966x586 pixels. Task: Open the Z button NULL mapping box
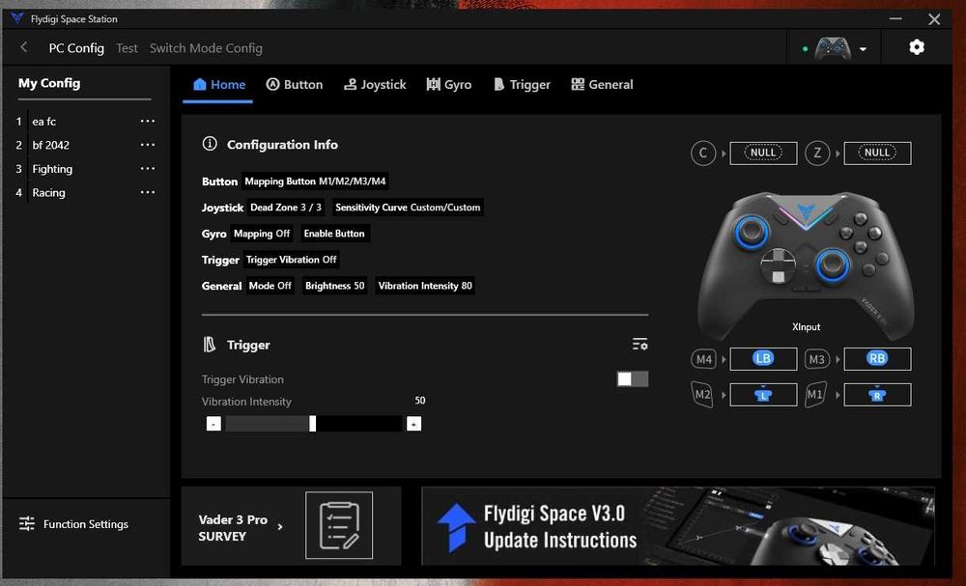(877, 153)
